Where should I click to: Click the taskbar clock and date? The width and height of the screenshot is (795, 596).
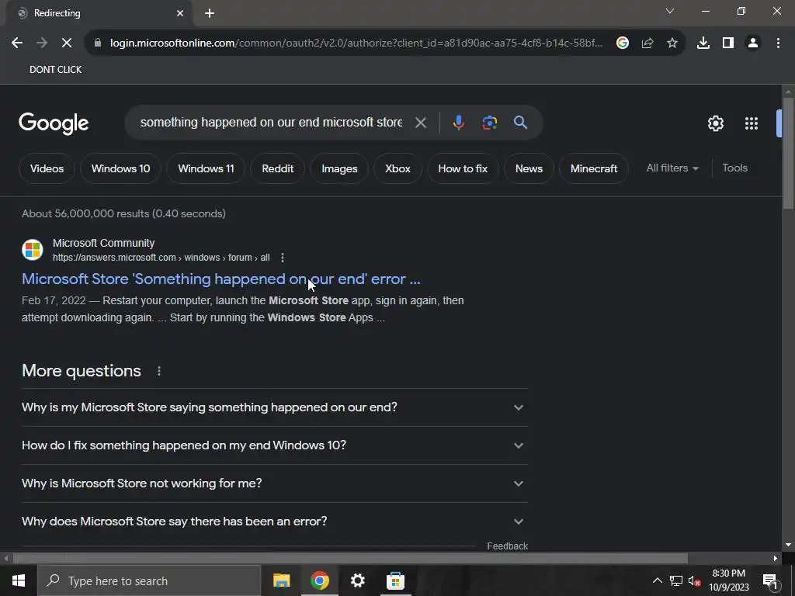coord(728,580)
